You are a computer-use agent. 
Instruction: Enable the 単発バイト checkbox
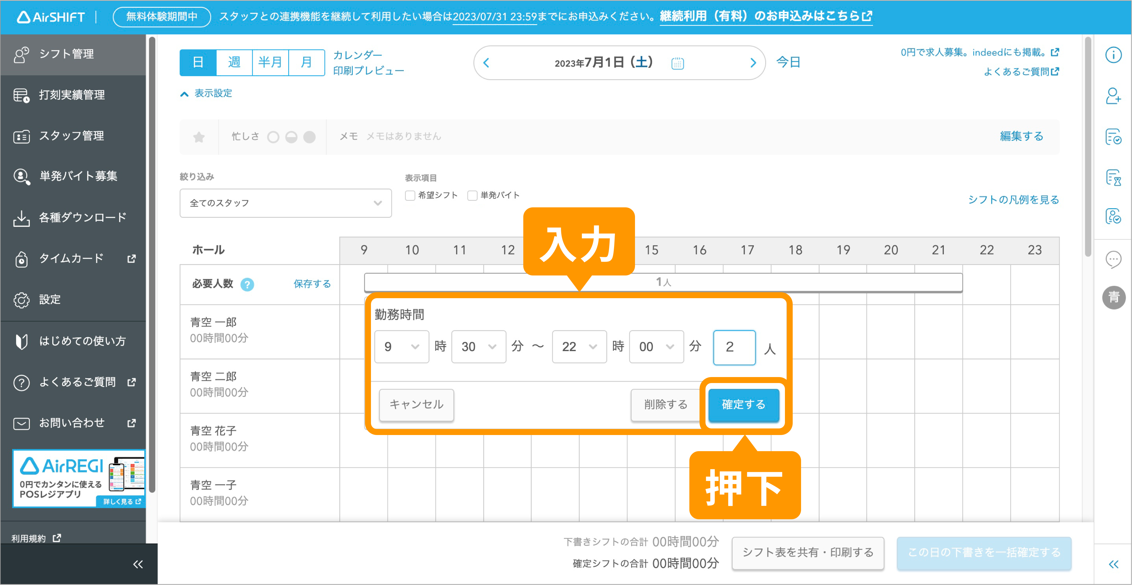pos(472,196)
